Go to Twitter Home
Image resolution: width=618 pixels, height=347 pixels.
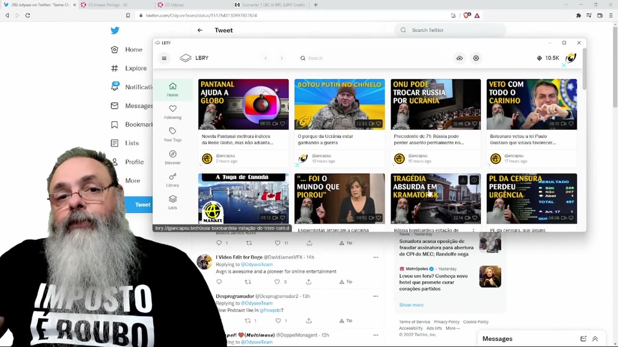click(126, 50)
